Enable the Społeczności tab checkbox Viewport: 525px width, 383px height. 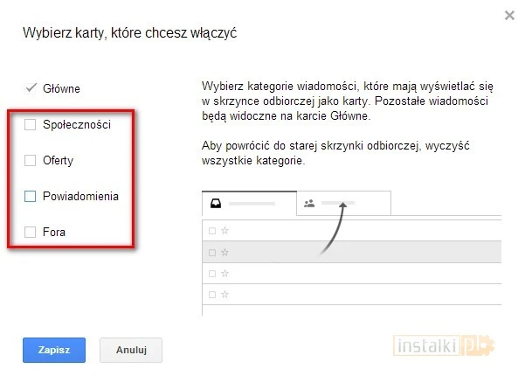30,125
